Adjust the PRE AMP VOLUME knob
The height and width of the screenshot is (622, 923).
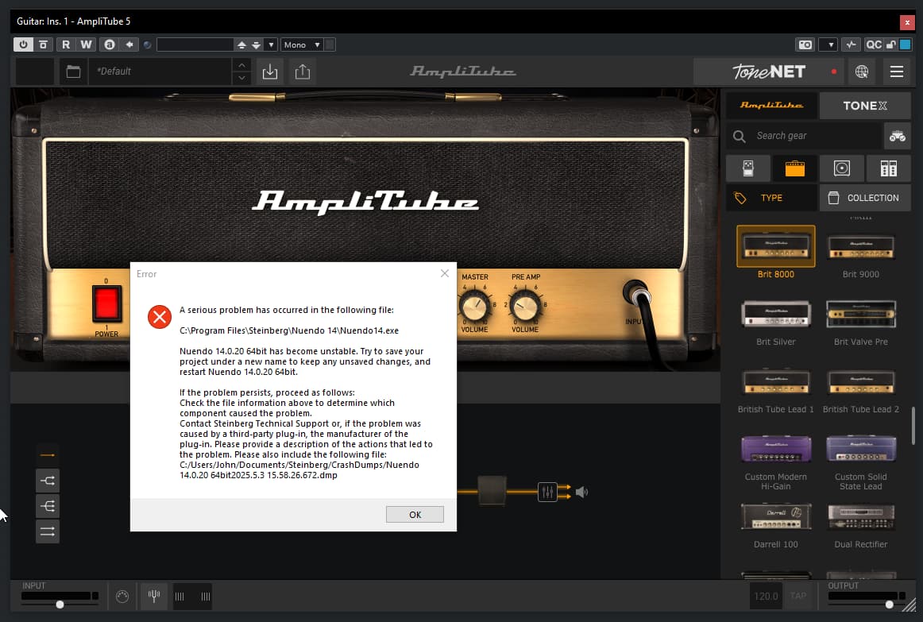pyautogui.click(x=524, y=307)
